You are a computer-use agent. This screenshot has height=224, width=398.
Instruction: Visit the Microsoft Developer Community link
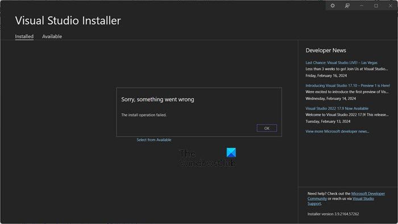[x=368, y=193]
